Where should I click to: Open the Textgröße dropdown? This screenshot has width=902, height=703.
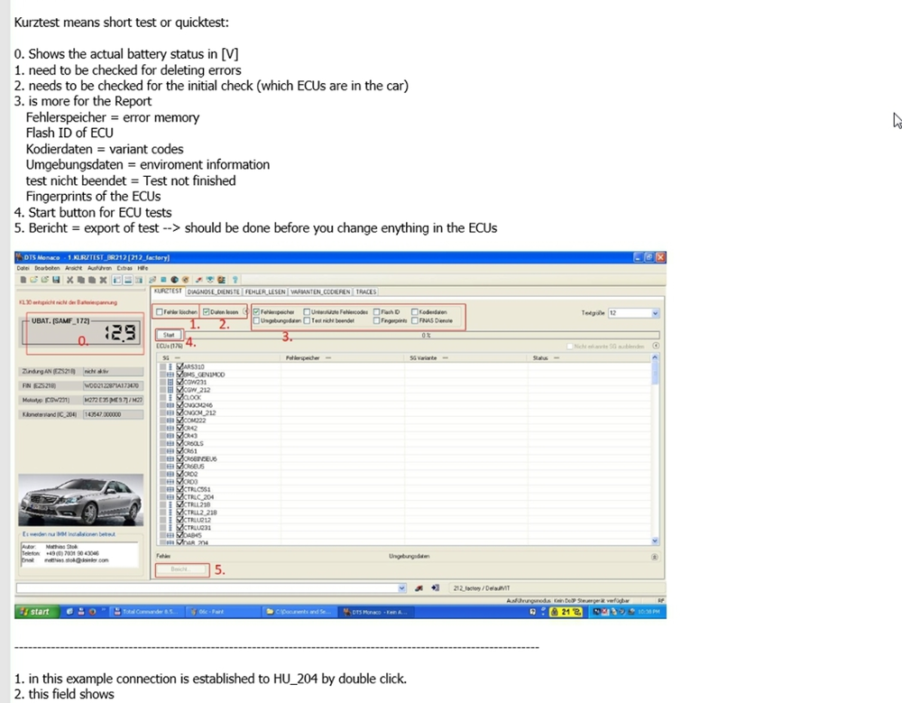tap(655, 311)
